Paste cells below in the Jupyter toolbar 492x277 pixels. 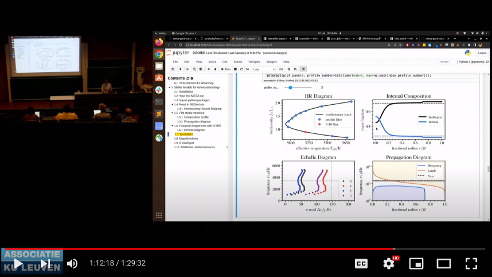click(x=201, y=69)
